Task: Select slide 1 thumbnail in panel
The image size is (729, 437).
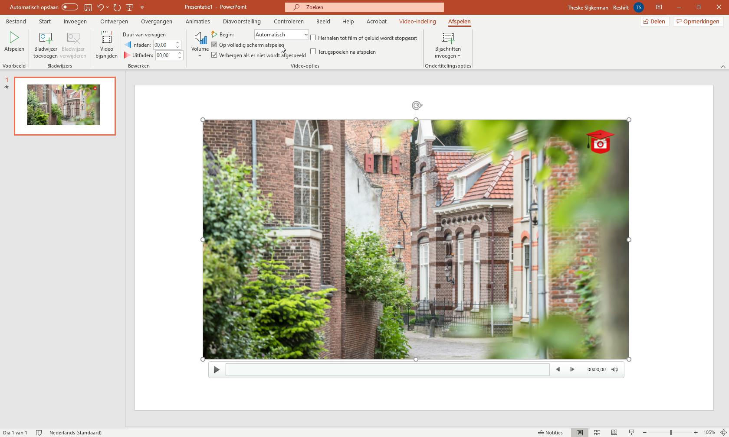Action: pyautogui.click(x=65, y=106)
